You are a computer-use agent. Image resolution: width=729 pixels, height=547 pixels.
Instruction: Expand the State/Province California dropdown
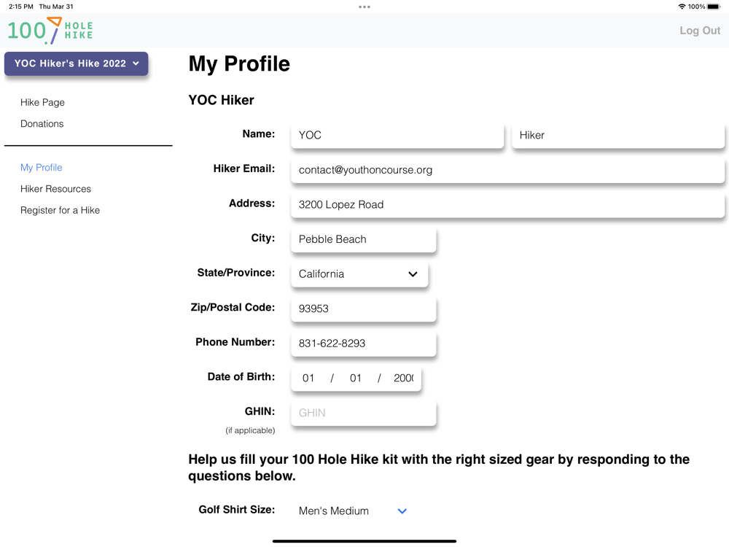tap(359, 274)
